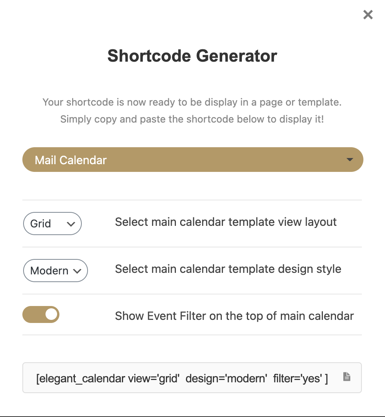Screen dimensions: 385x417
Task: Click the "Select main calendar template design style" label
Action: [228, 269]
